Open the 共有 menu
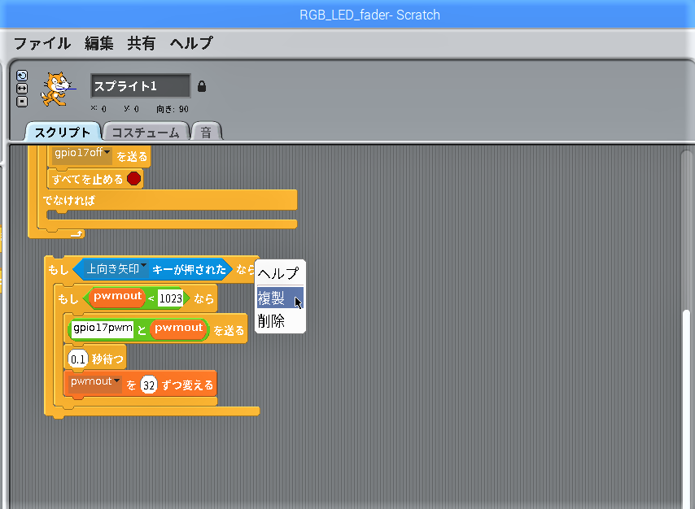This screenshot has height=509, width=695. click(x=142, y=43)
